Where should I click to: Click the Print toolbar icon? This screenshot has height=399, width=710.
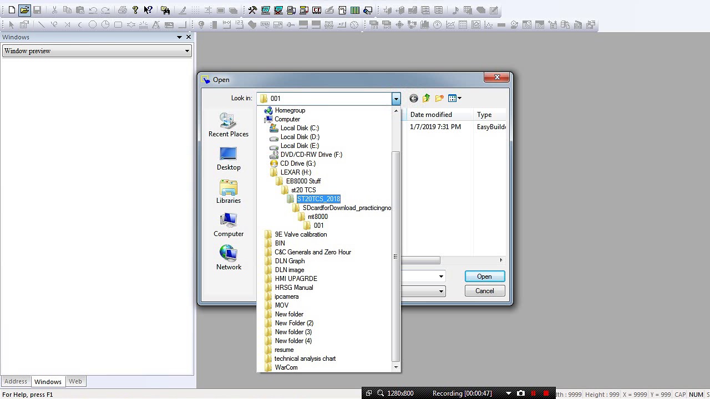click(x=123, y=10)
